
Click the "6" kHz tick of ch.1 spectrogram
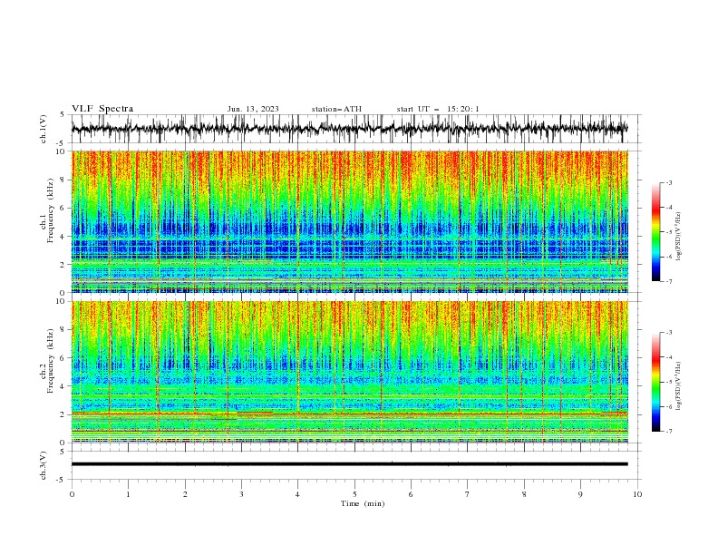tap(63, 208)
